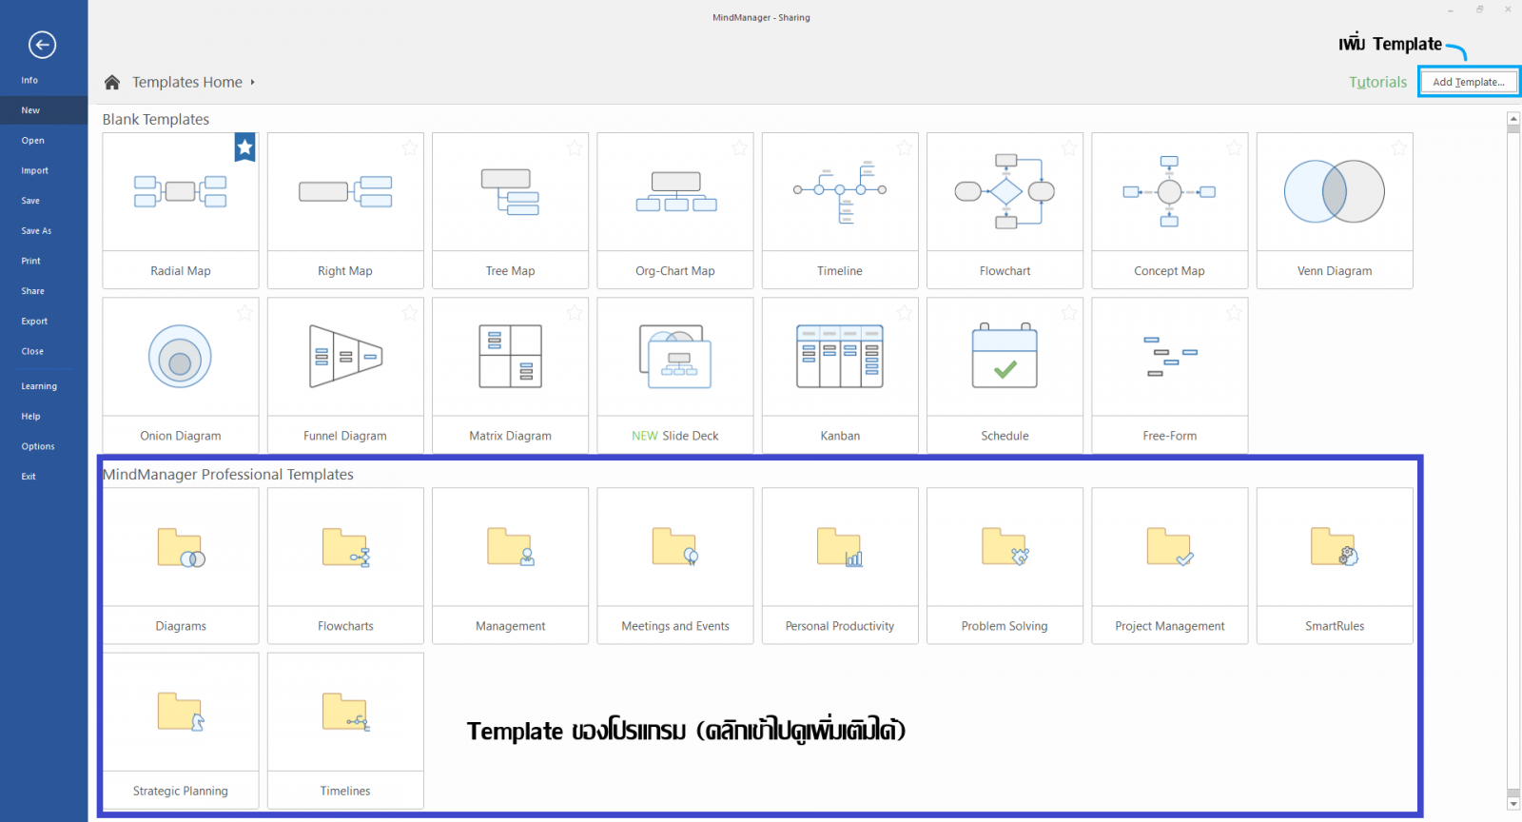Click the back arrow circle icon
1522x822 pixels.
(42, 45)
